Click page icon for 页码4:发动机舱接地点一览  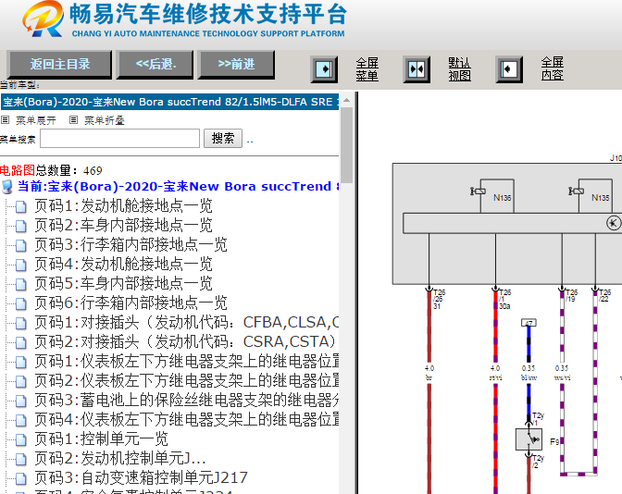coord(21,265)
